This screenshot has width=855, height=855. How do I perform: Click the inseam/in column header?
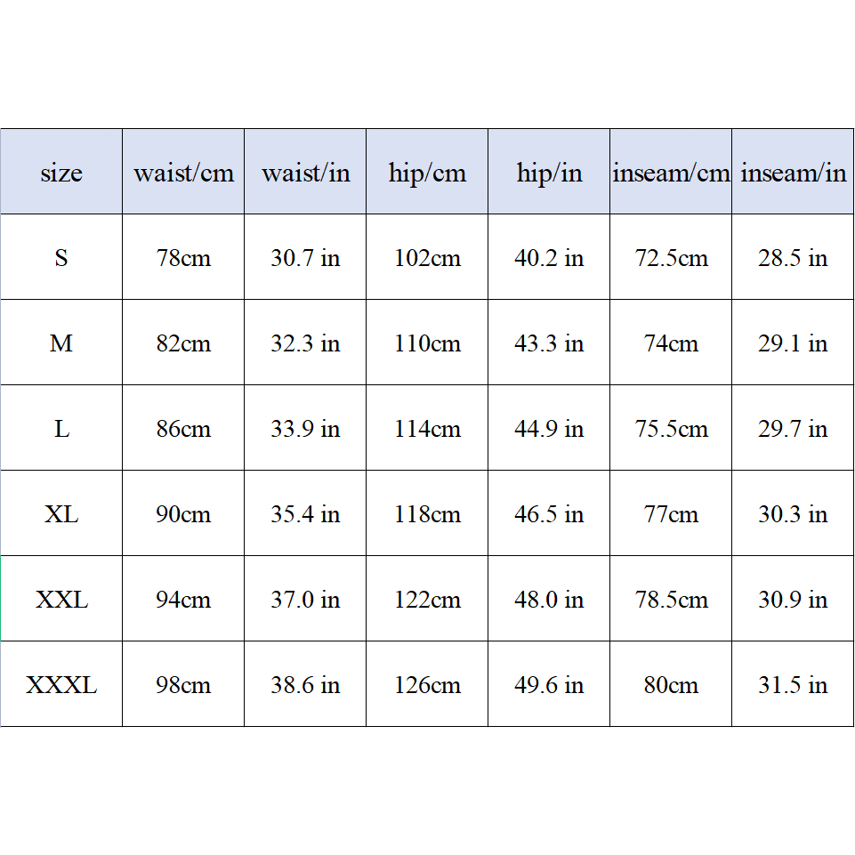[793, 172]
